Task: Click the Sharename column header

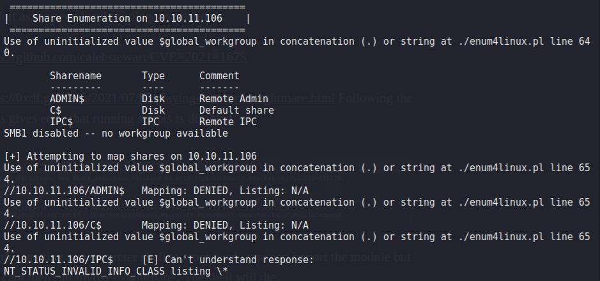Action: 75,76
